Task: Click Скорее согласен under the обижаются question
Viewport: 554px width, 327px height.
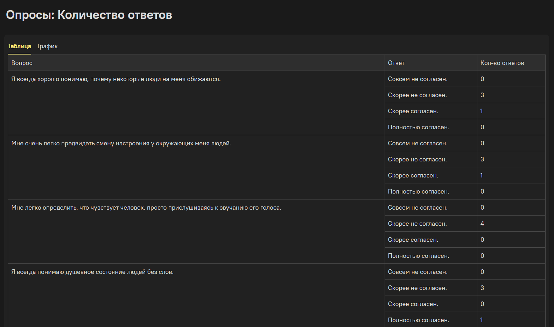Action: tap(413, 111)
